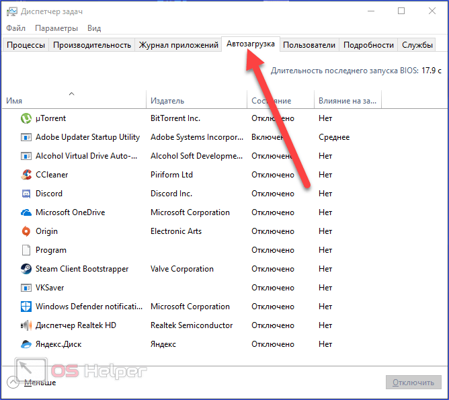Open the Службы tab
The image size is (449, 400).
[x=417, y=45]
